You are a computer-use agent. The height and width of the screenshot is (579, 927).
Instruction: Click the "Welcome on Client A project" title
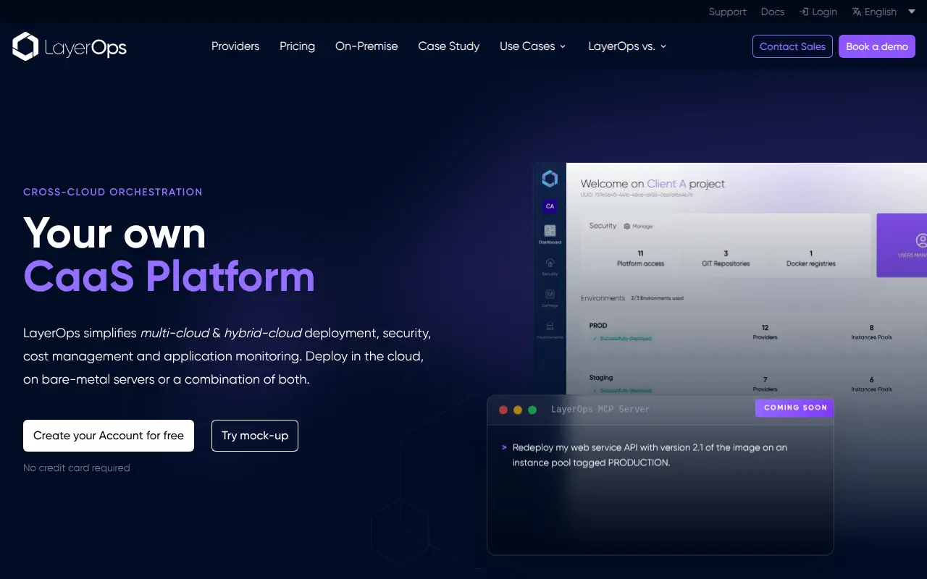pos(653,184)
